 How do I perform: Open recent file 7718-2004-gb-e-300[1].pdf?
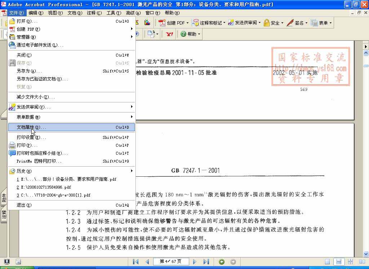pyautogui.click(x=72, y=195)
